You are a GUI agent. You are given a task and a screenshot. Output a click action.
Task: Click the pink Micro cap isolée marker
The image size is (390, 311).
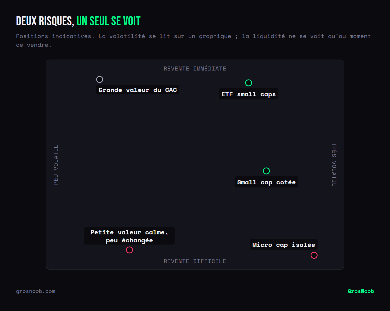tap(314, 255)
